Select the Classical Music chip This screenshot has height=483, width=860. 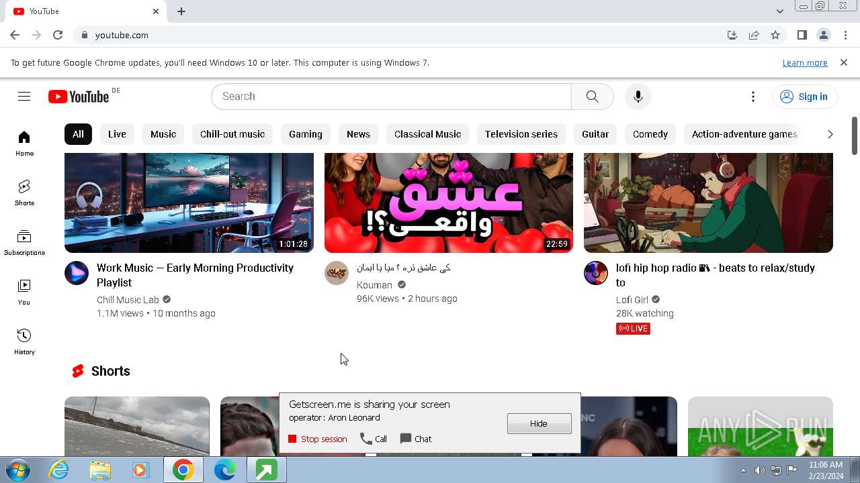(427, 134)
